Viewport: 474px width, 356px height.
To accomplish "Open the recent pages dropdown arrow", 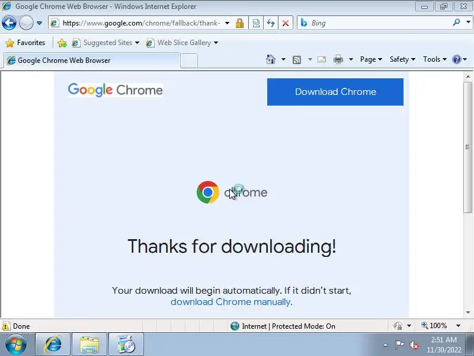I will pyautogui.click(x=39, y=23).
